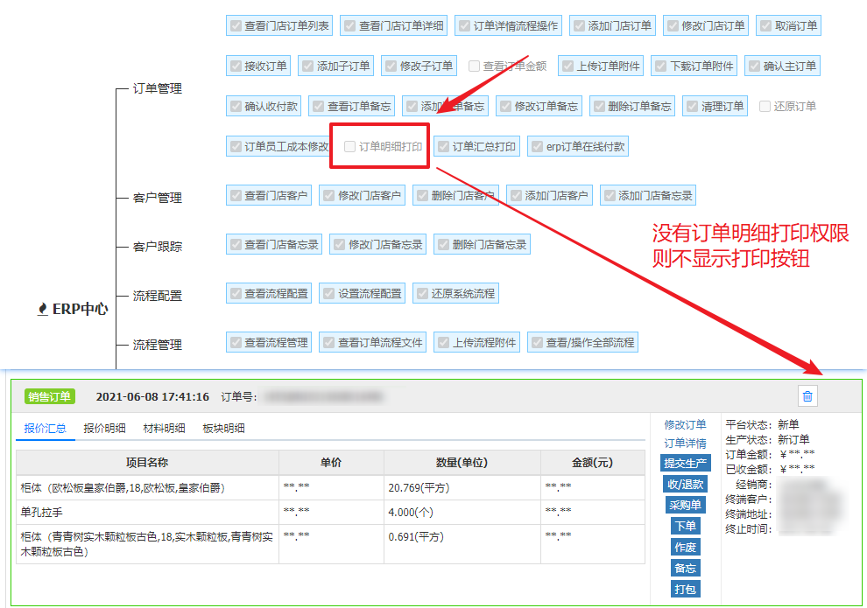
Task: Toggle the 查看订单金额 checkbox
Action: (x=475, y=66)
